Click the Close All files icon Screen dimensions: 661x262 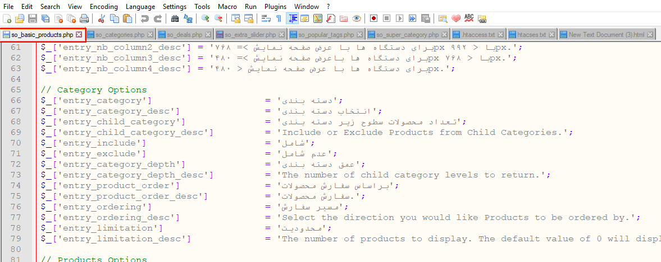pos(72,18)
